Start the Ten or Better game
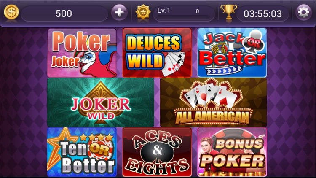Viewport: 316px width, 178px height. [x=82, y=152]
